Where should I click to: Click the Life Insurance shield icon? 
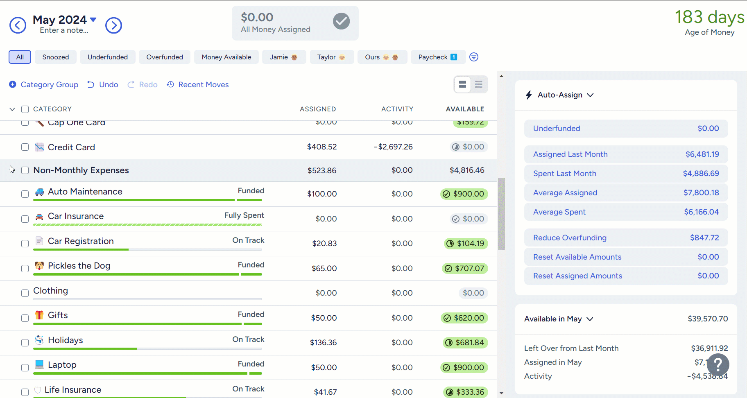(x=38, y=390)
